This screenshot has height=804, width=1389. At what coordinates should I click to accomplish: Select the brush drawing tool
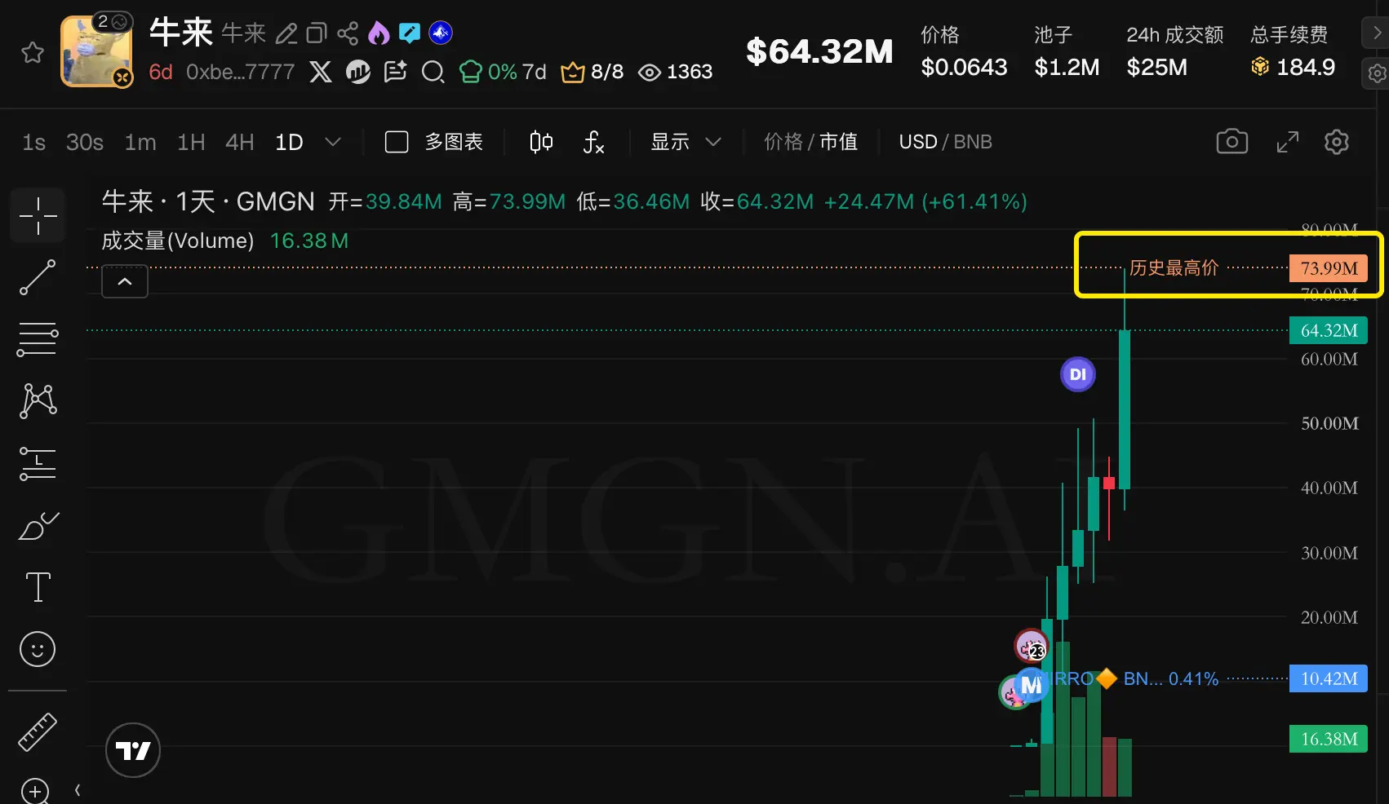pyautogui.click(x=38, y=526)
